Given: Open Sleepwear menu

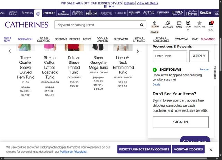Looking at the screenshot, I should pyautogui.click(x=121, y=39).
